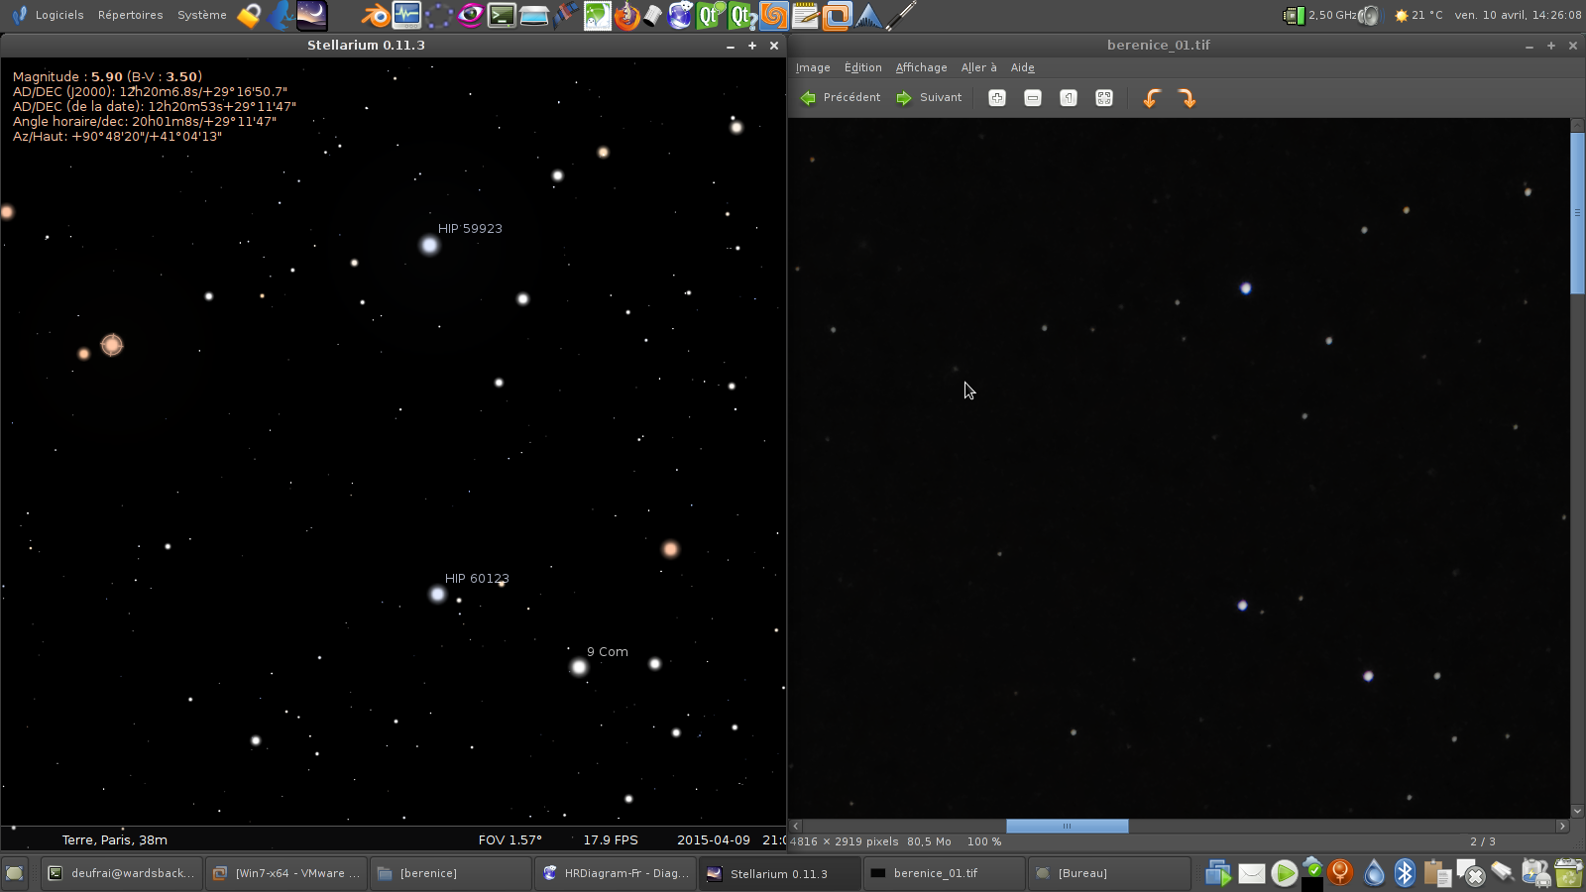Click the Terre, Paris, 38m location text
The width and height of the screenshot is (1586, 892).
(x=115, y=839)
